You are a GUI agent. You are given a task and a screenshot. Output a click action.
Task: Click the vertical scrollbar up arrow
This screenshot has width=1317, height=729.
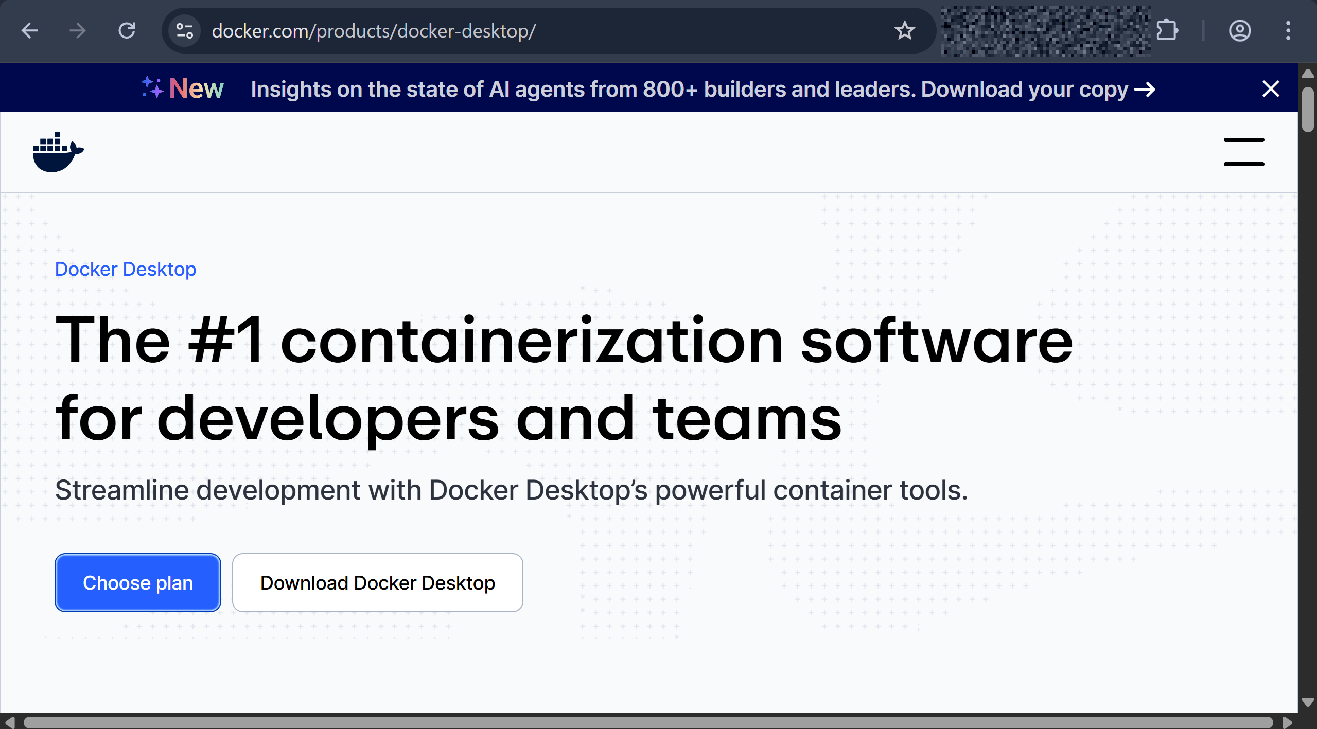pyautogui.click(x=1307, y=74)
